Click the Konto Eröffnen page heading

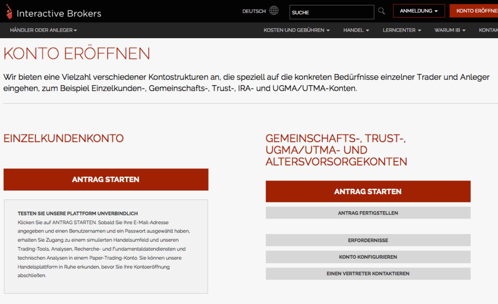coord(76,53)
